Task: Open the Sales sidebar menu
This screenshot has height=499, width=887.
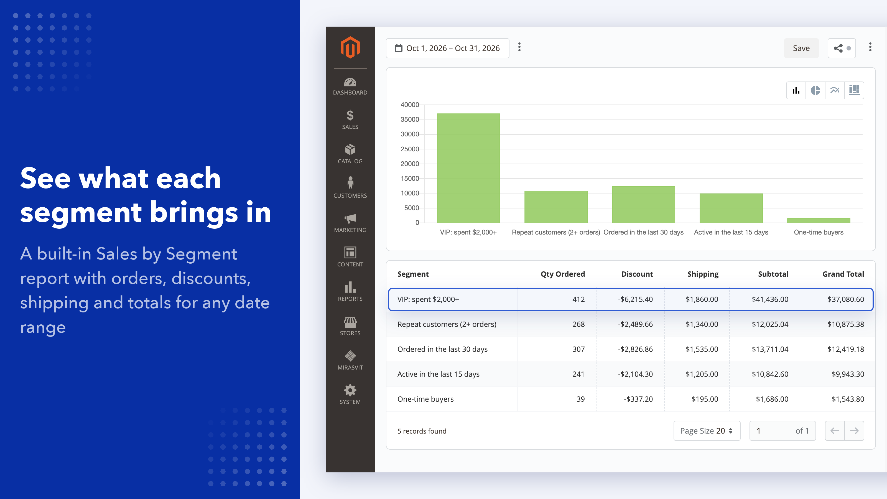Action: (x=350, y=119)
